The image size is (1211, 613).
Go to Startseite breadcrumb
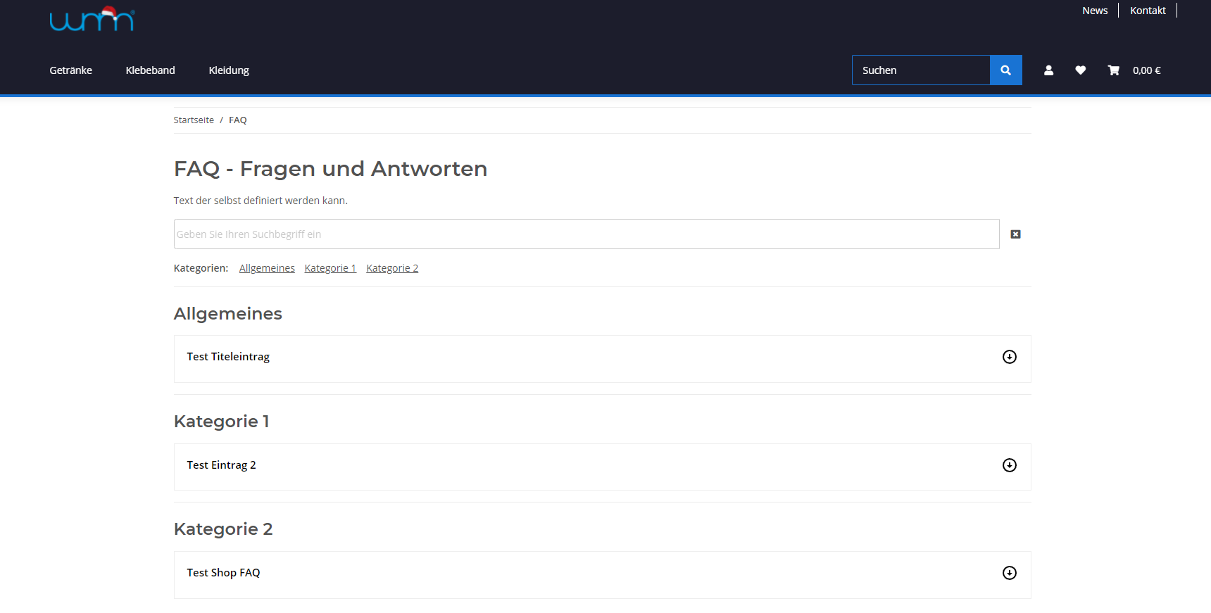(x=194, y=120)
